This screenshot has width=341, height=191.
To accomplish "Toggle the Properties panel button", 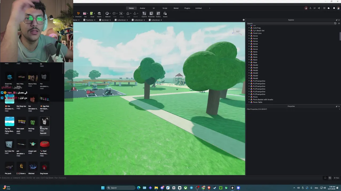I will coord(151,14).
